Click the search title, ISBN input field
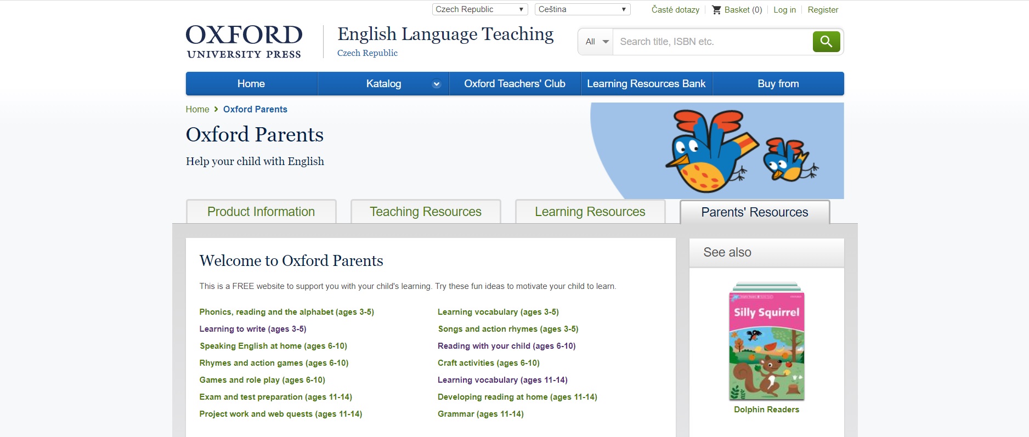 pyautogui.click(x=713, y=42)
